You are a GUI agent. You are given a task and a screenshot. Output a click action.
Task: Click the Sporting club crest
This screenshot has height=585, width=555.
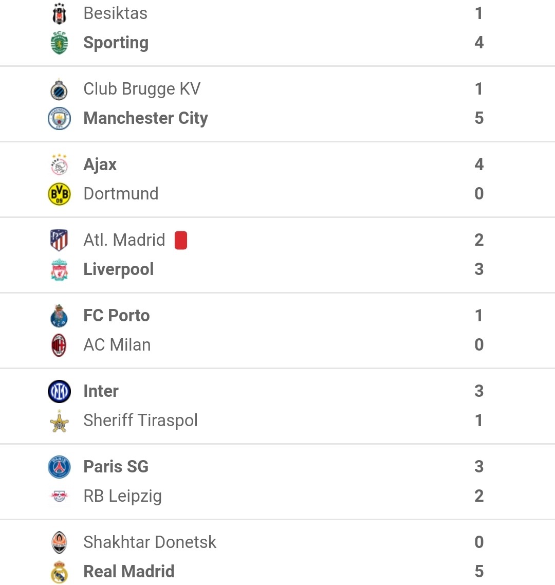pyautogui.click(x=59, y=43)
